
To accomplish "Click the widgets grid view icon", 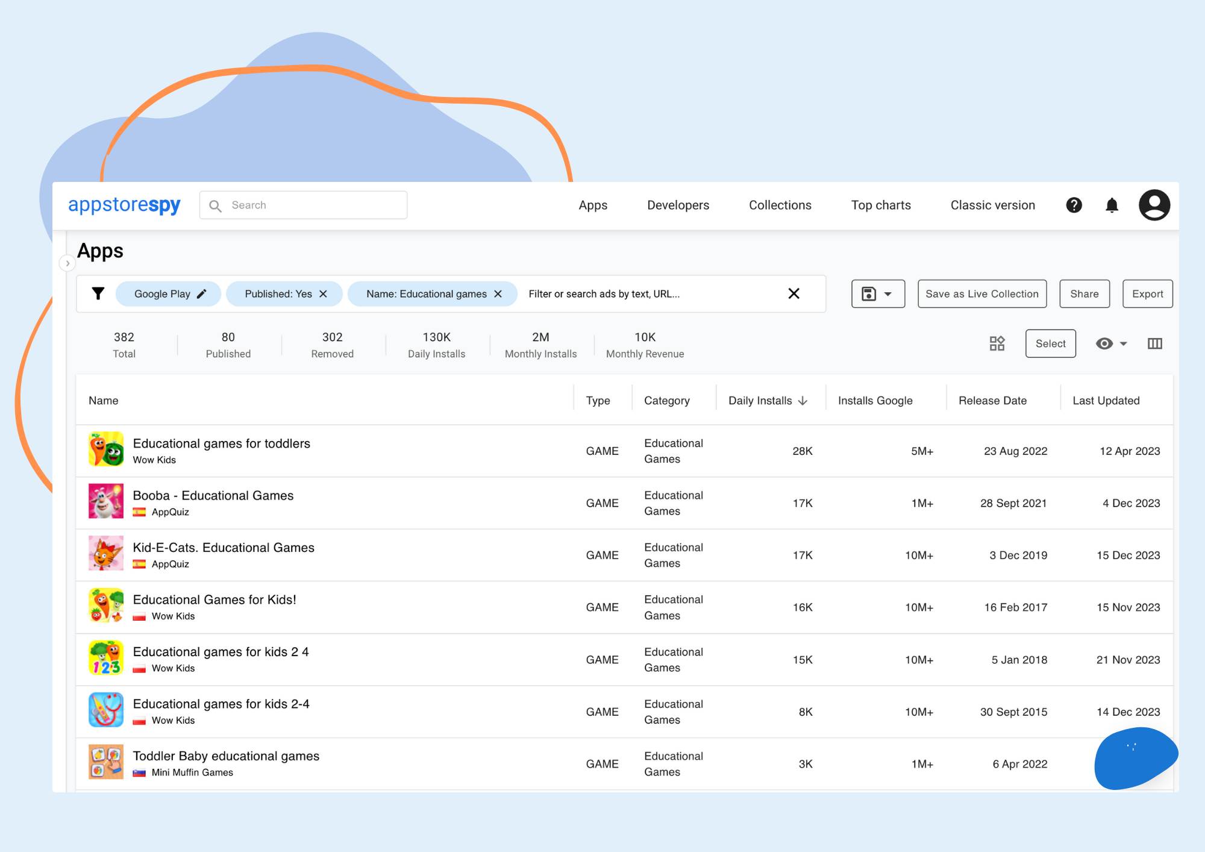I will tap(997, 343).
